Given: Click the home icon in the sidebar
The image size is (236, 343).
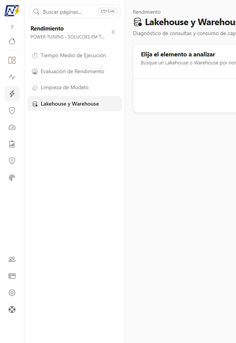Looking at the screenshot, I should pyautogui.click(x=12, y=41).
